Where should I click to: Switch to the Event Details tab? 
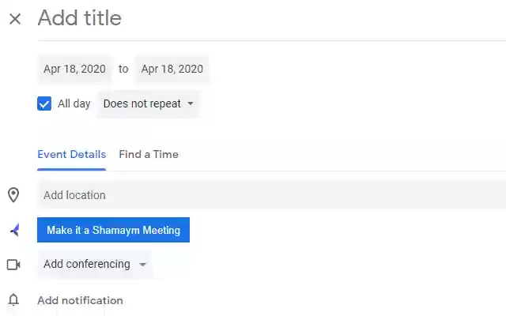coord(71,154)
